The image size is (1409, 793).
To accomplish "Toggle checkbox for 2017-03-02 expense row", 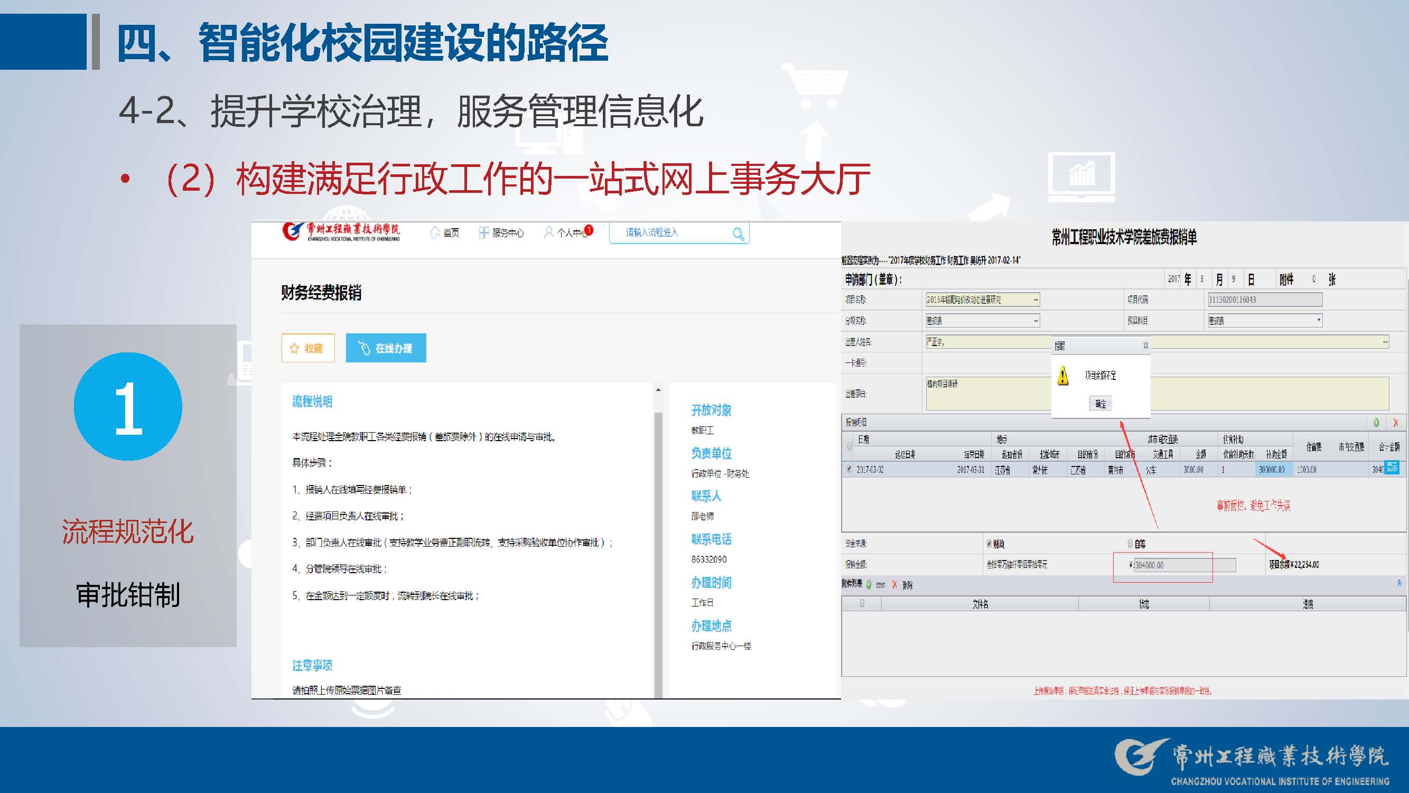I will tap(849, 469).
